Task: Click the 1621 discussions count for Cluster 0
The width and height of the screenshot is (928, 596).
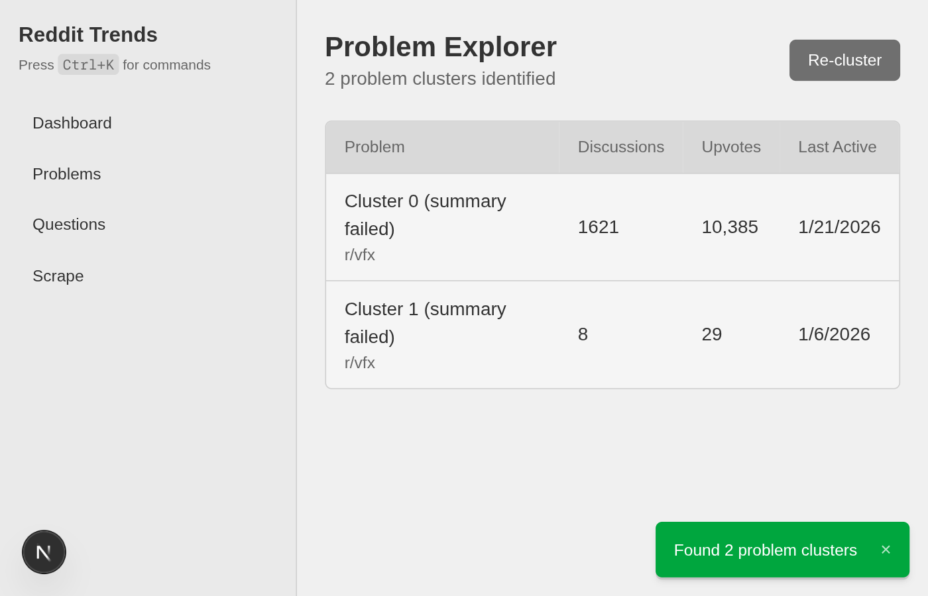Action: pyautogui.click(x=598, y=227)
